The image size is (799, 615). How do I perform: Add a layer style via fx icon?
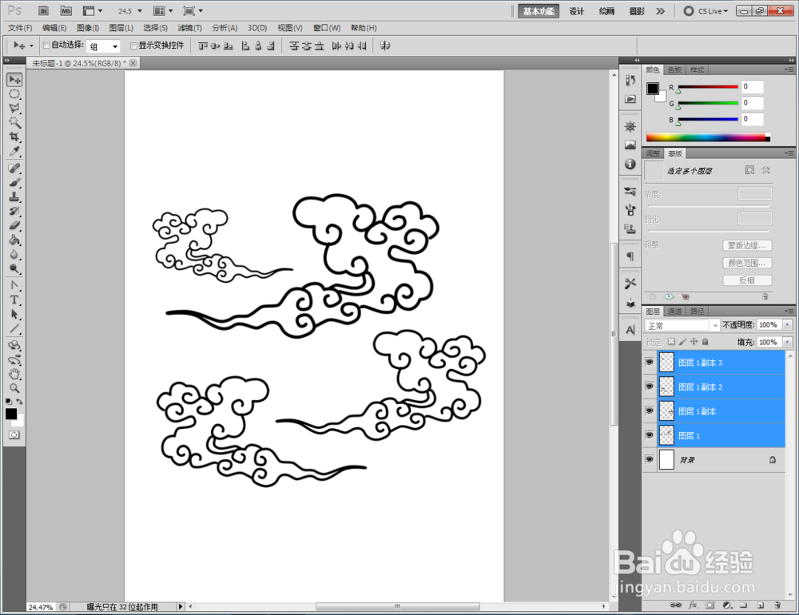[x=693, y=605]
